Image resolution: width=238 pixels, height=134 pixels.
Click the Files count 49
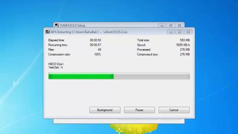[x=99, y=50]
